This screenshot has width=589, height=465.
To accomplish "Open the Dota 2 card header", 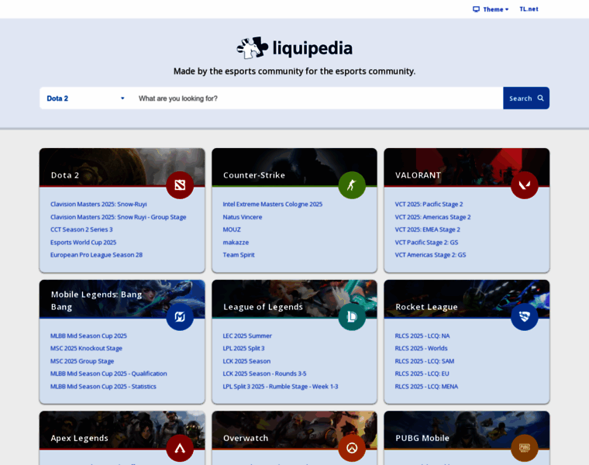I will (x=122, y=167).
